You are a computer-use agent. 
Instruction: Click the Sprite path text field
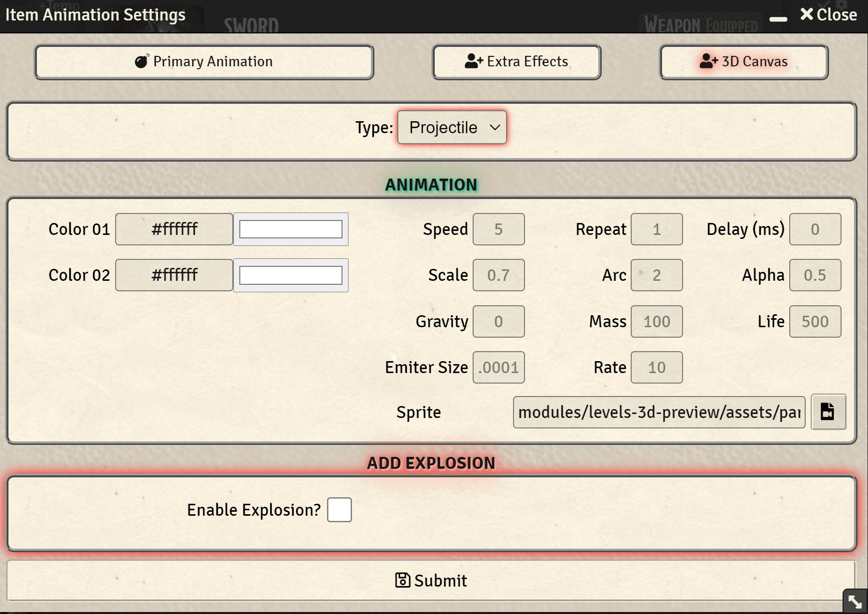click(659, 412)
